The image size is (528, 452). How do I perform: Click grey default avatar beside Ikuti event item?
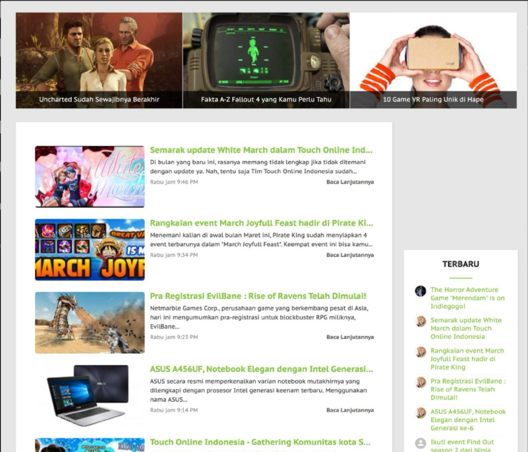(421, 443)
